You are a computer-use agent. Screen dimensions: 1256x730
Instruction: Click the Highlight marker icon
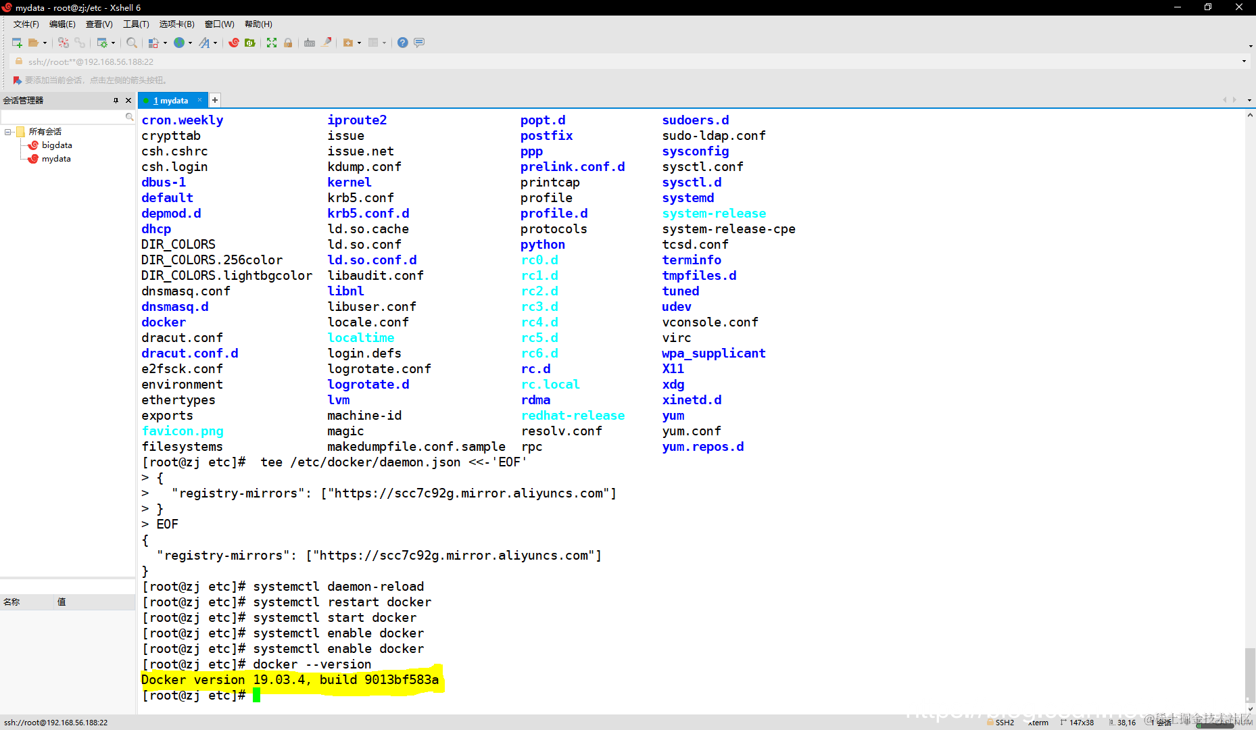327,43
